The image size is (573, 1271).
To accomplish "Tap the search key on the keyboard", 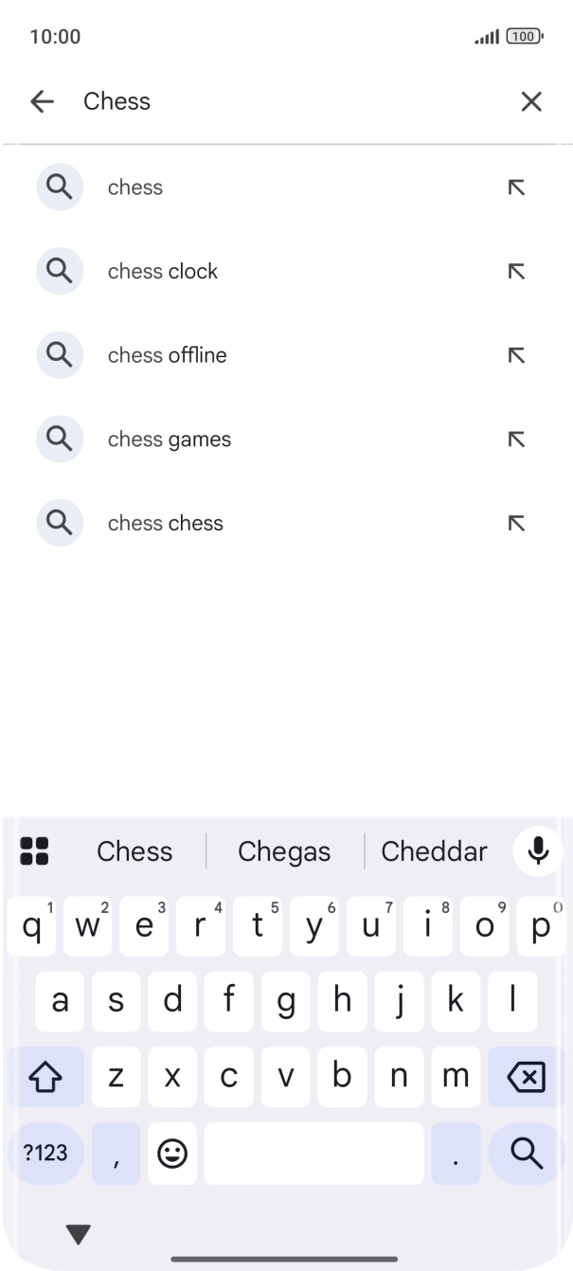I will click(524, 1154).
